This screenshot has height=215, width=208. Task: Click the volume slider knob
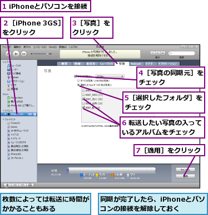coord(47,54)
